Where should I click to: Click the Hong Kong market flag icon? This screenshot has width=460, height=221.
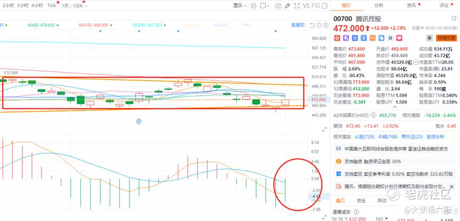(338, 38)
